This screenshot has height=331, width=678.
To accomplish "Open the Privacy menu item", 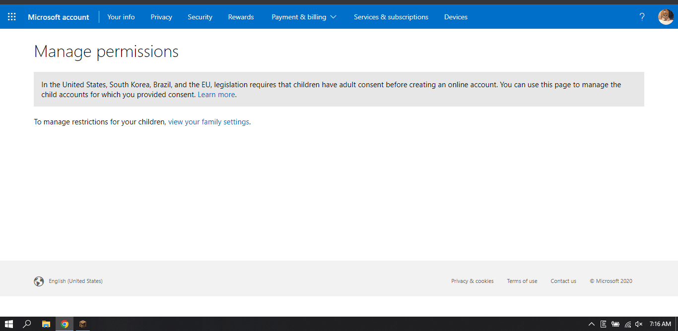I will tap(161, 17).
